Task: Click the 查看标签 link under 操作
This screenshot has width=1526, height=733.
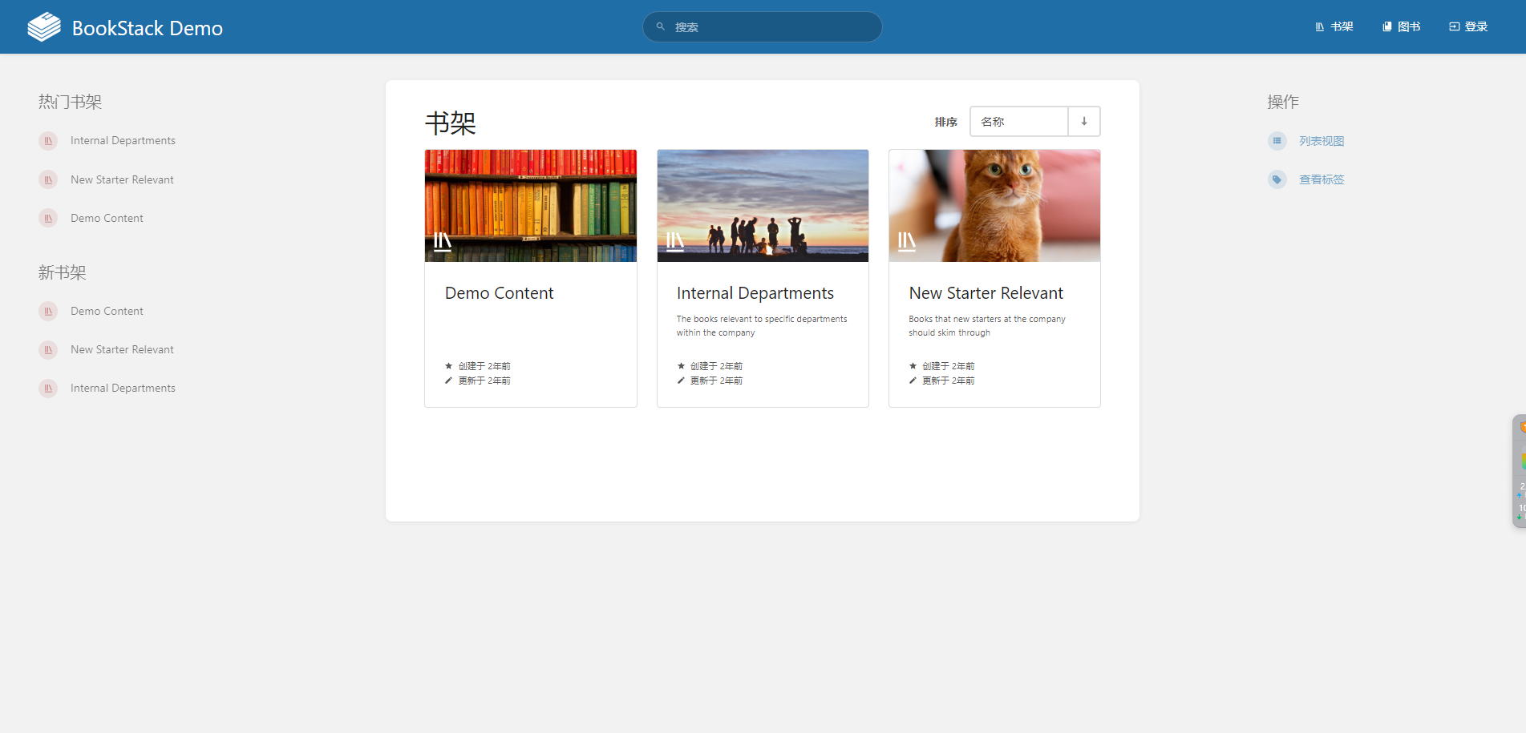Action: pos(1322,179)
